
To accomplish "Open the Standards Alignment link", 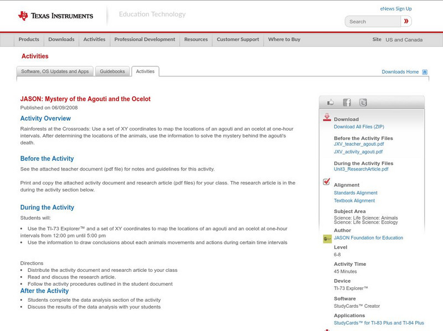I will click(356, 193).
